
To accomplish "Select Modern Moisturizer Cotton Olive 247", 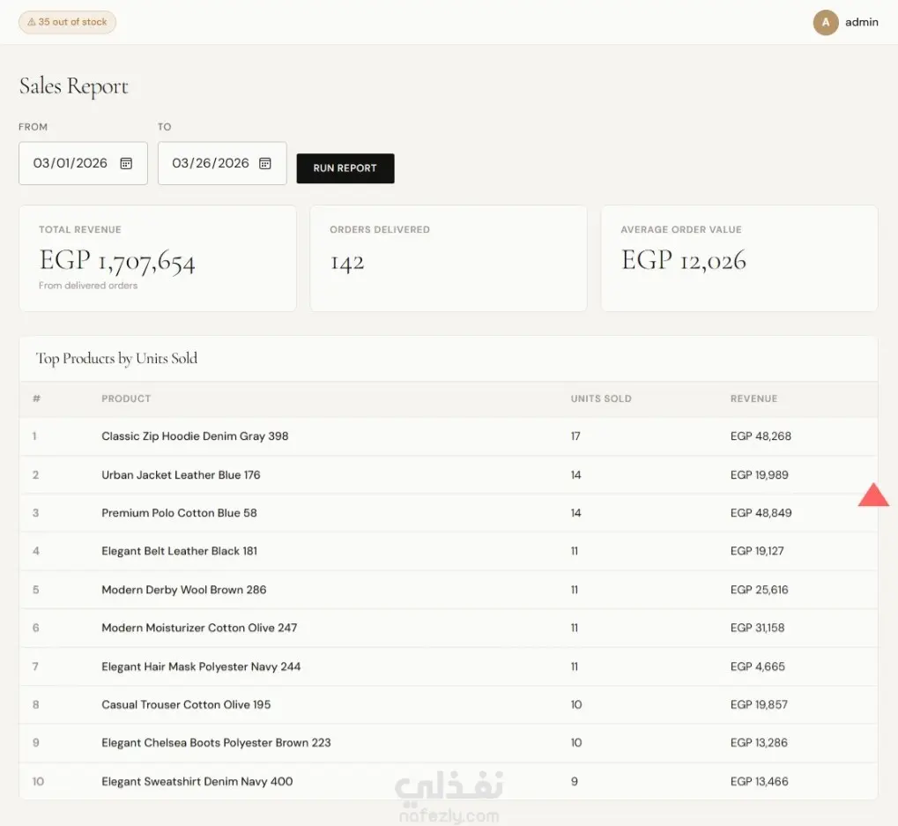I will pos(199,628).
